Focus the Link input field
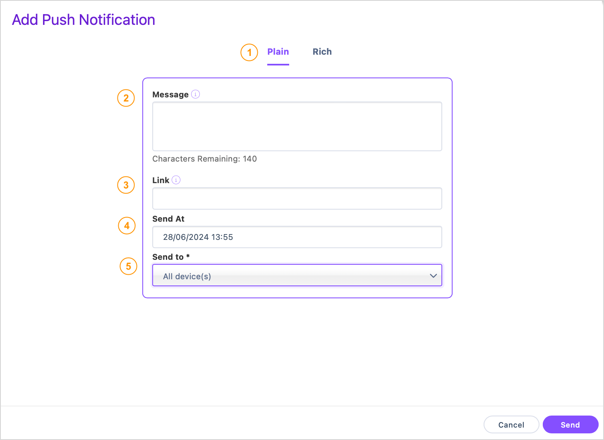The image size is (604, 440). click(297, 198)
